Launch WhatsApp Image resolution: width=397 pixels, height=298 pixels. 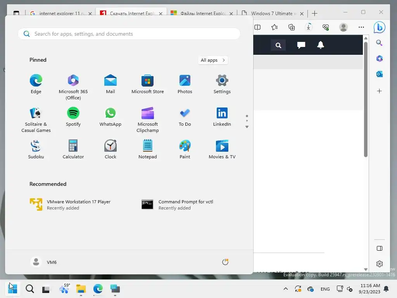pyautogui.click(x=110, y=117)
